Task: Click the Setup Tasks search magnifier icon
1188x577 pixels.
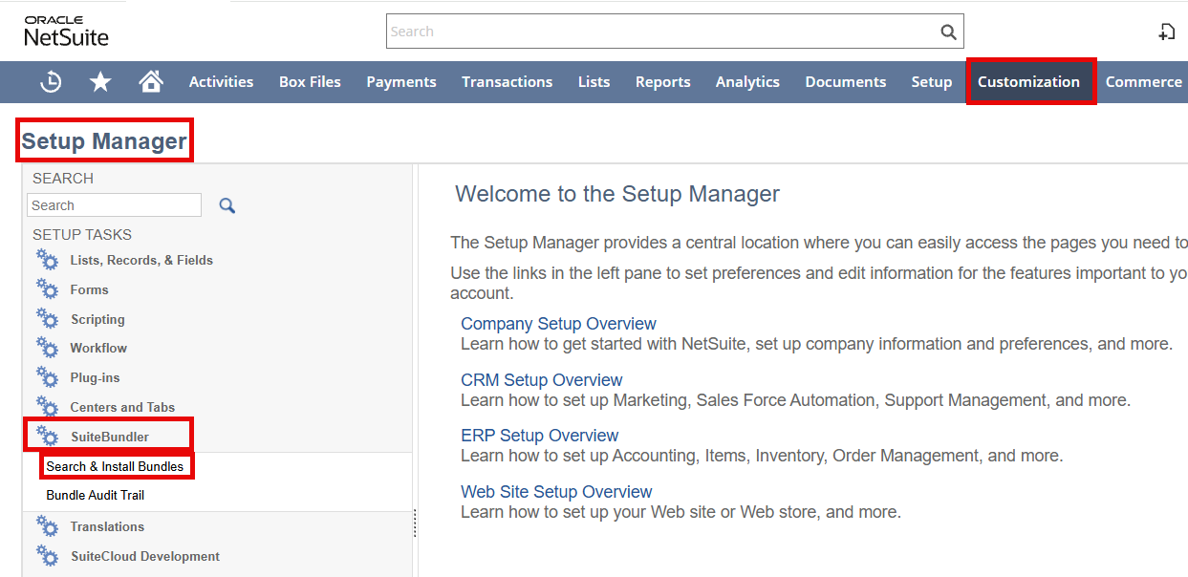Action: (x=227, y=205)
